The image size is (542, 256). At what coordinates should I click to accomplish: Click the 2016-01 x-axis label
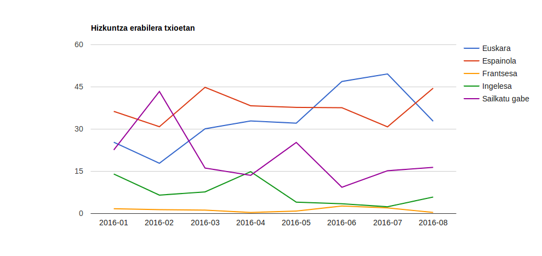pos(113,223)
